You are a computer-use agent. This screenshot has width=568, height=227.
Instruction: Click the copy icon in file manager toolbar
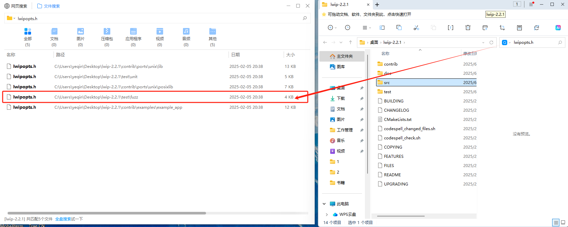[x=399, y=28]
